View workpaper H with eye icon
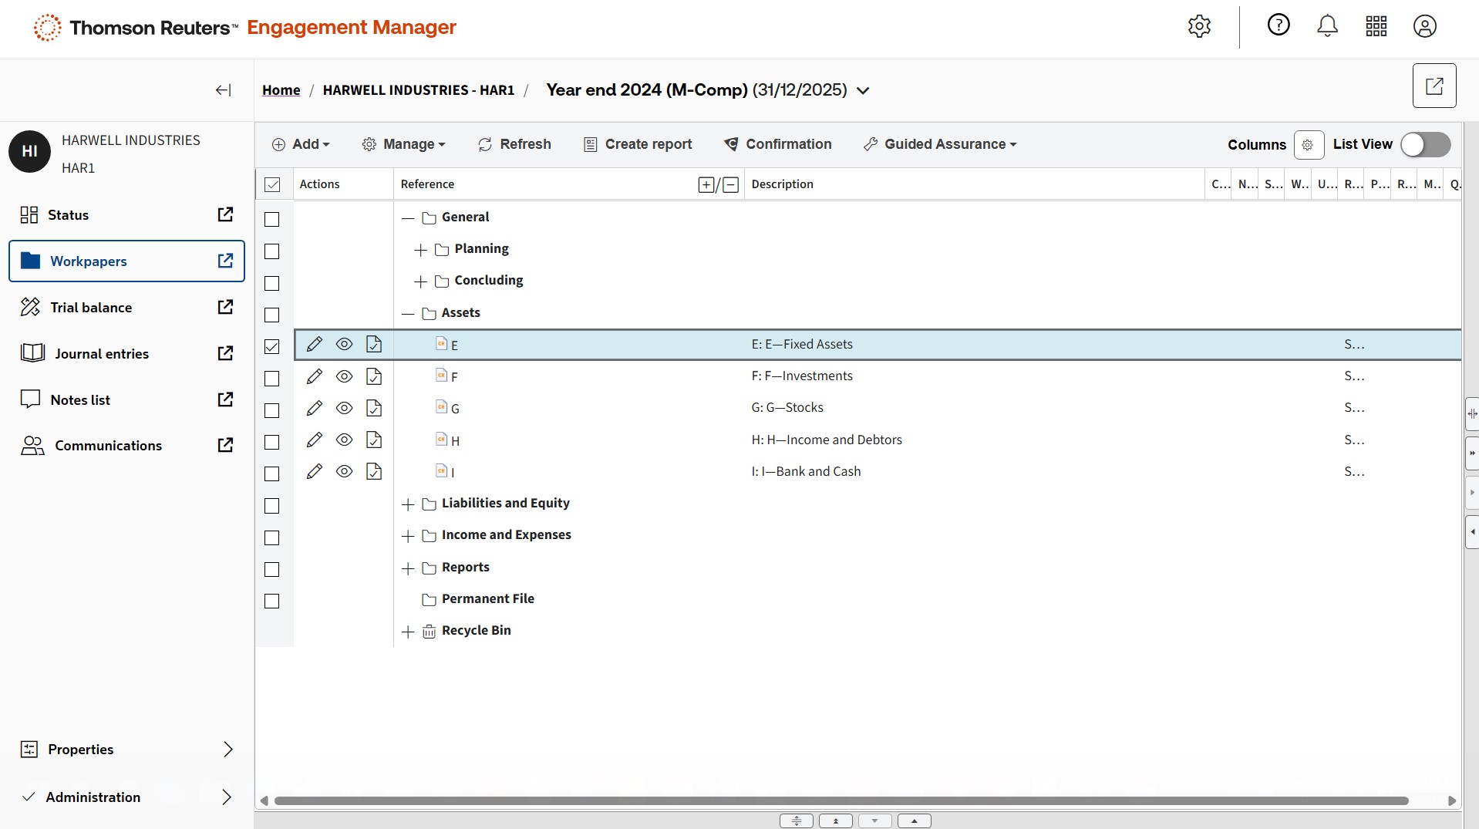Screen dimensions: 1479x829 (x=344, y=440)
